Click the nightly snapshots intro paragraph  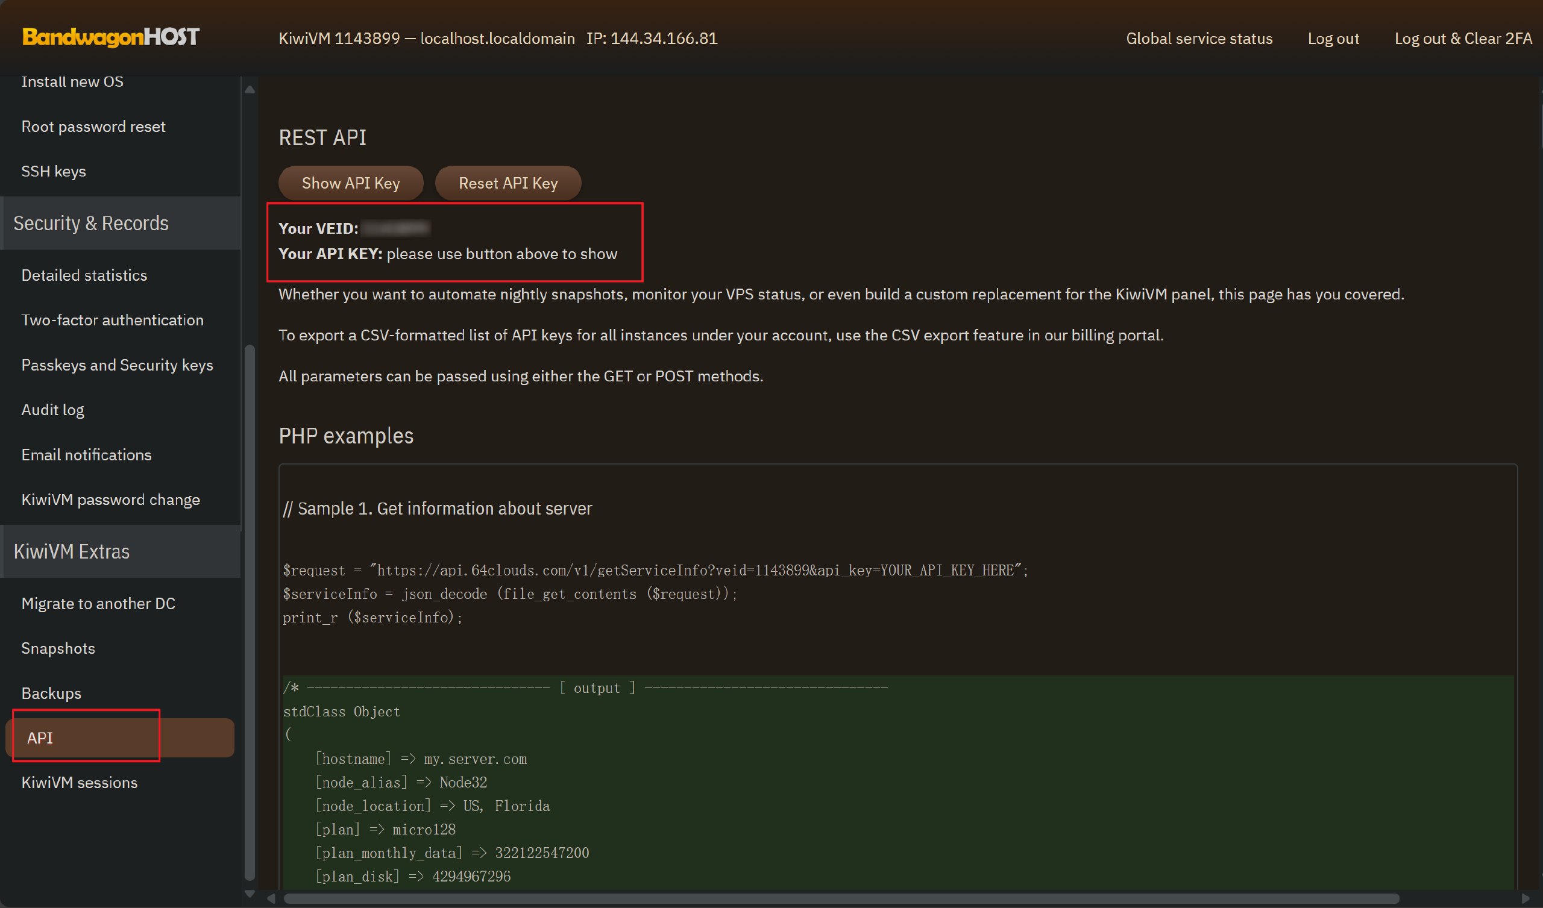(841, 295)
